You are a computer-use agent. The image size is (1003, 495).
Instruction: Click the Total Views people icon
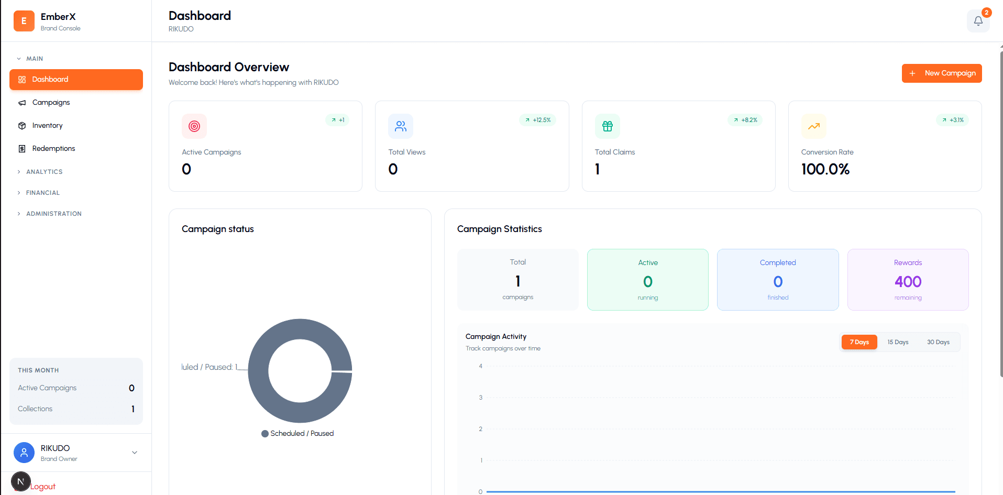(x=401, y=126)
